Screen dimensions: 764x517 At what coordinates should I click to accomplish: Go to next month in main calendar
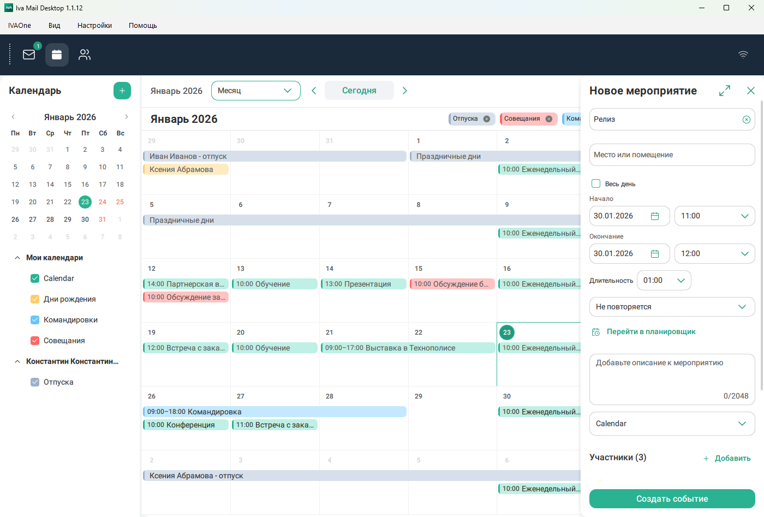405,91
